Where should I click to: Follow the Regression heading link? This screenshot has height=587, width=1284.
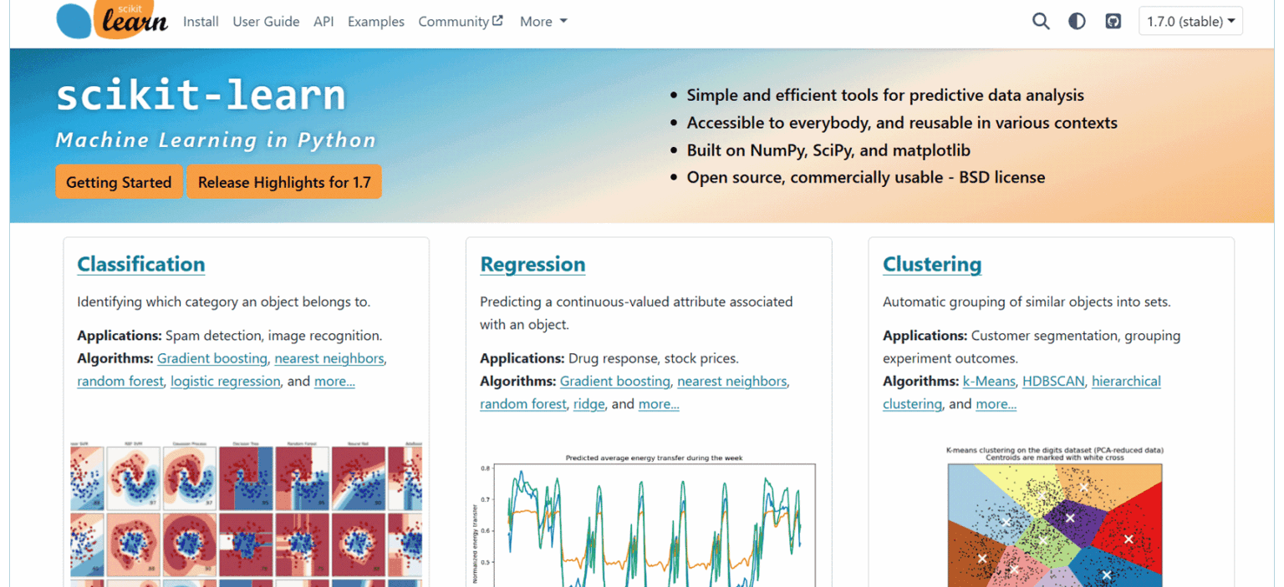coord(532,264)
